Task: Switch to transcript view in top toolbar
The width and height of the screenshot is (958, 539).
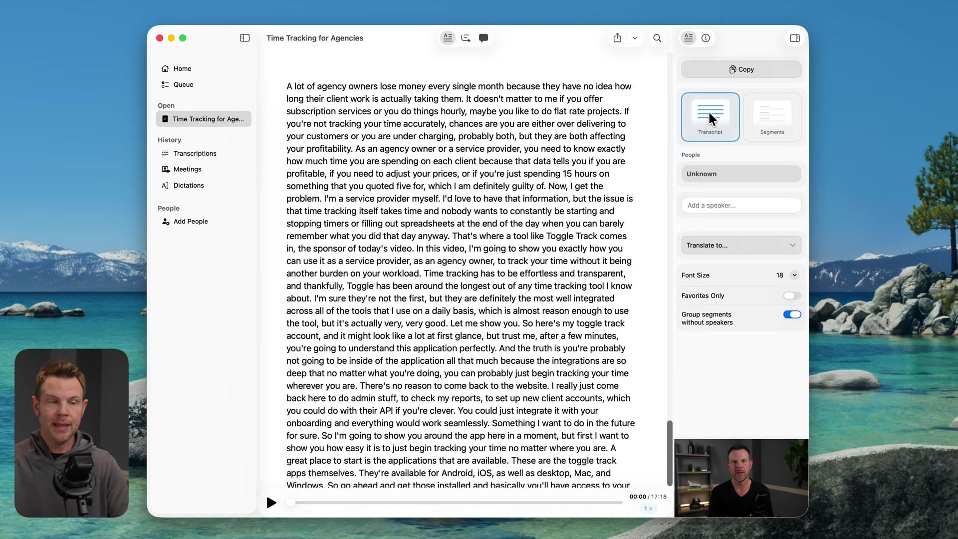Action: click(448, 38)
